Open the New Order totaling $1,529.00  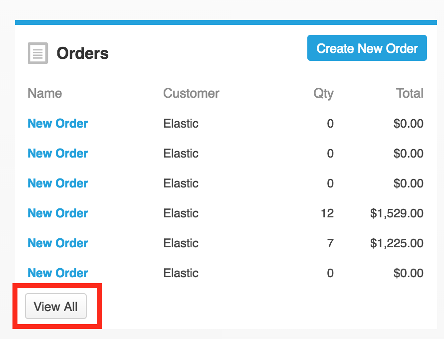[x=58, y=213]
